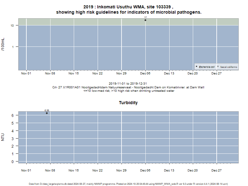
Task: Click the 'Turbidity' chart heading
Action: [128, 103]
